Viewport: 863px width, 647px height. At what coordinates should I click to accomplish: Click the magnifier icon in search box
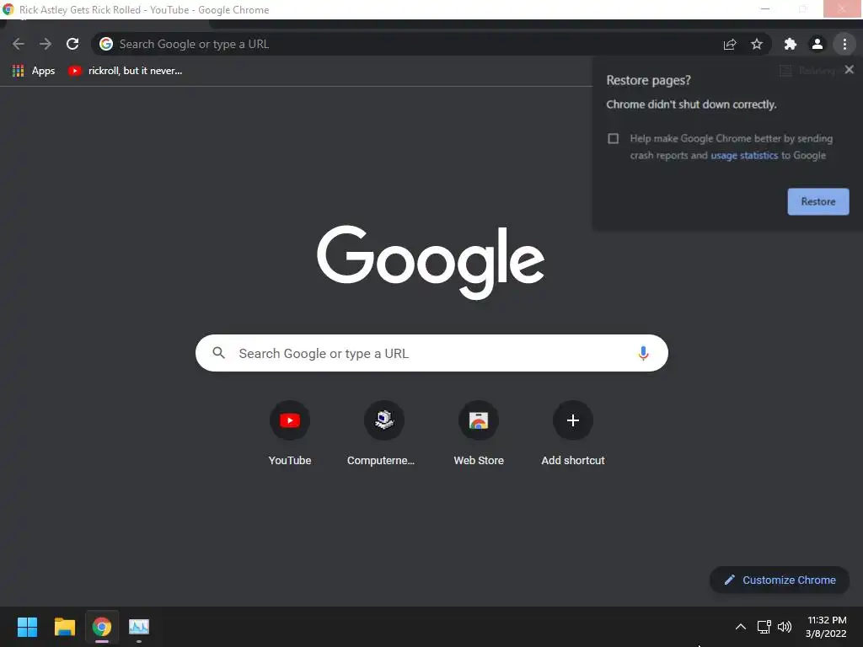pyautogui.click(x=218, y=353)
